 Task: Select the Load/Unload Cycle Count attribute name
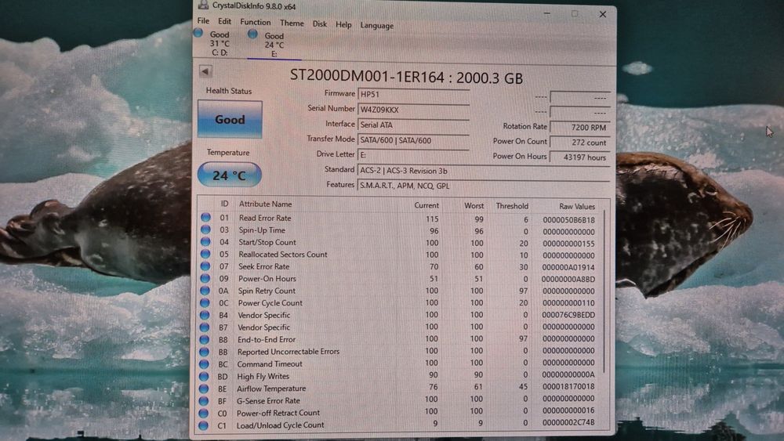[280, 425]
